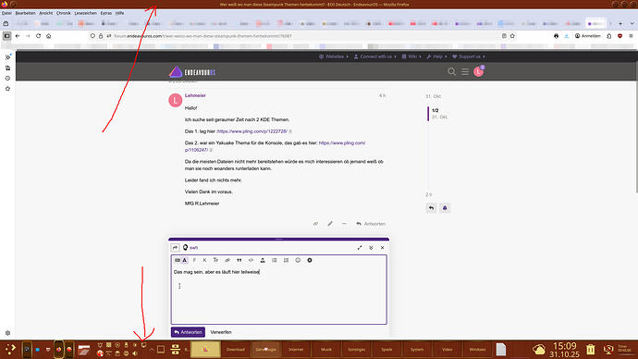The height and width of the screenshot is (359, 638).
Task: Click the bold formatting icon in composer
Action: 194,260
